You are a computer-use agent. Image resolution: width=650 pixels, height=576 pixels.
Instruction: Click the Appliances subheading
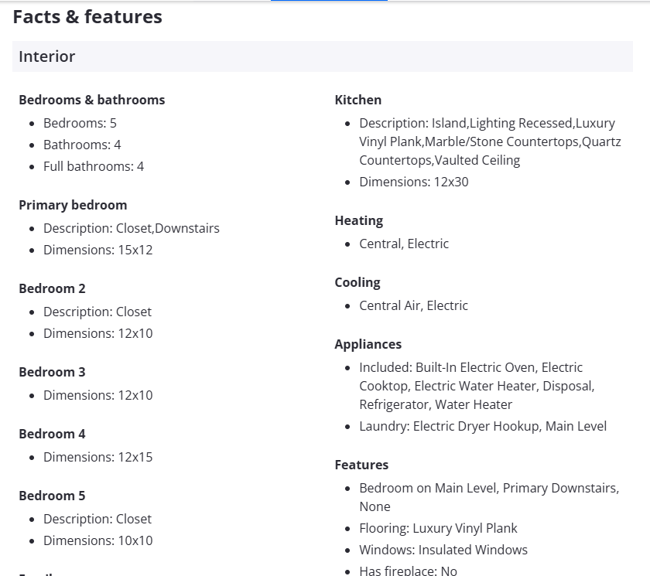click(368, 344)
